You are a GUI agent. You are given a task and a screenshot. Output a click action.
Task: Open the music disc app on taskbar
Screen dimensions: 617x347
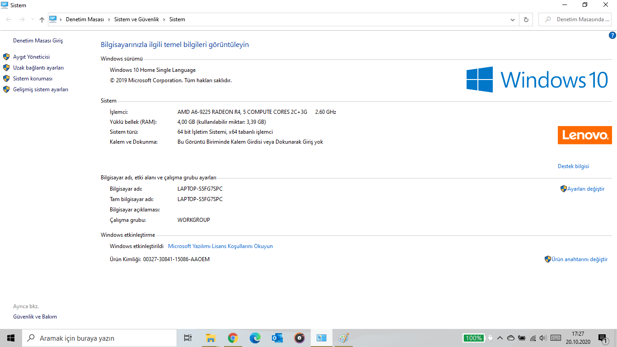299,338
